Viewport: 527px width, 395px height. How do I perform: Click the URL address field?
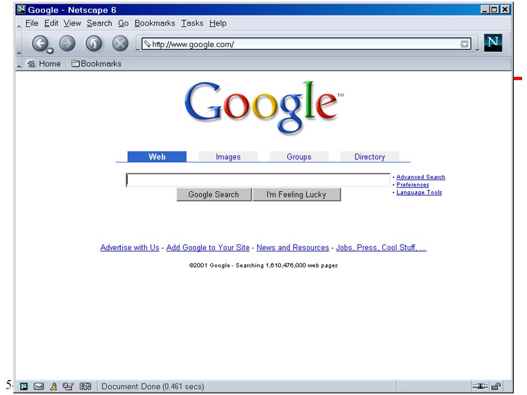(306, 44)
